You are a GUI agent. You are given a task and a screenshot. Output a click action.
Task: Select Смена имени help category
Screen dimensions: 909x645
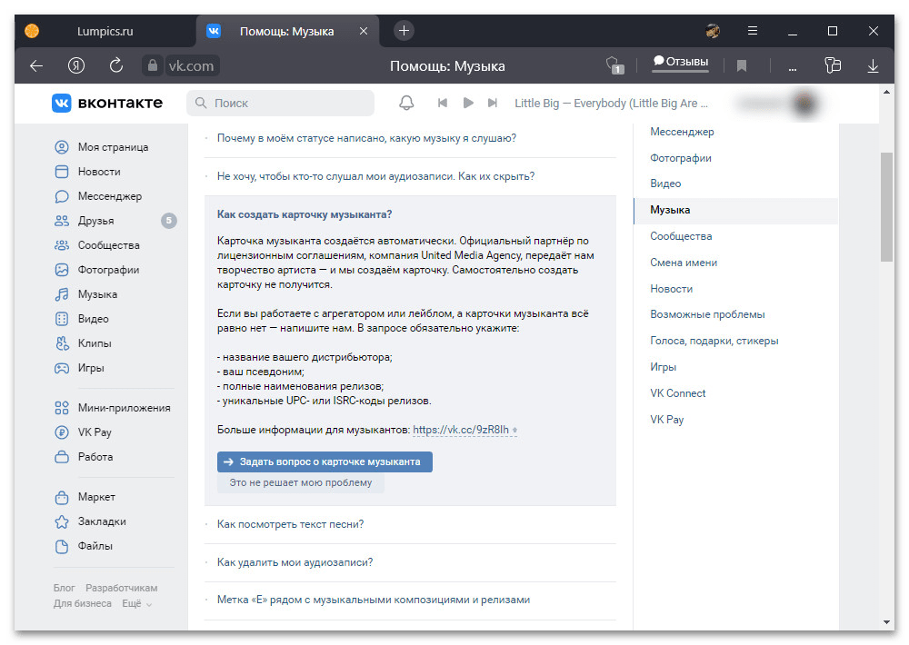click(x=684, y=263)
